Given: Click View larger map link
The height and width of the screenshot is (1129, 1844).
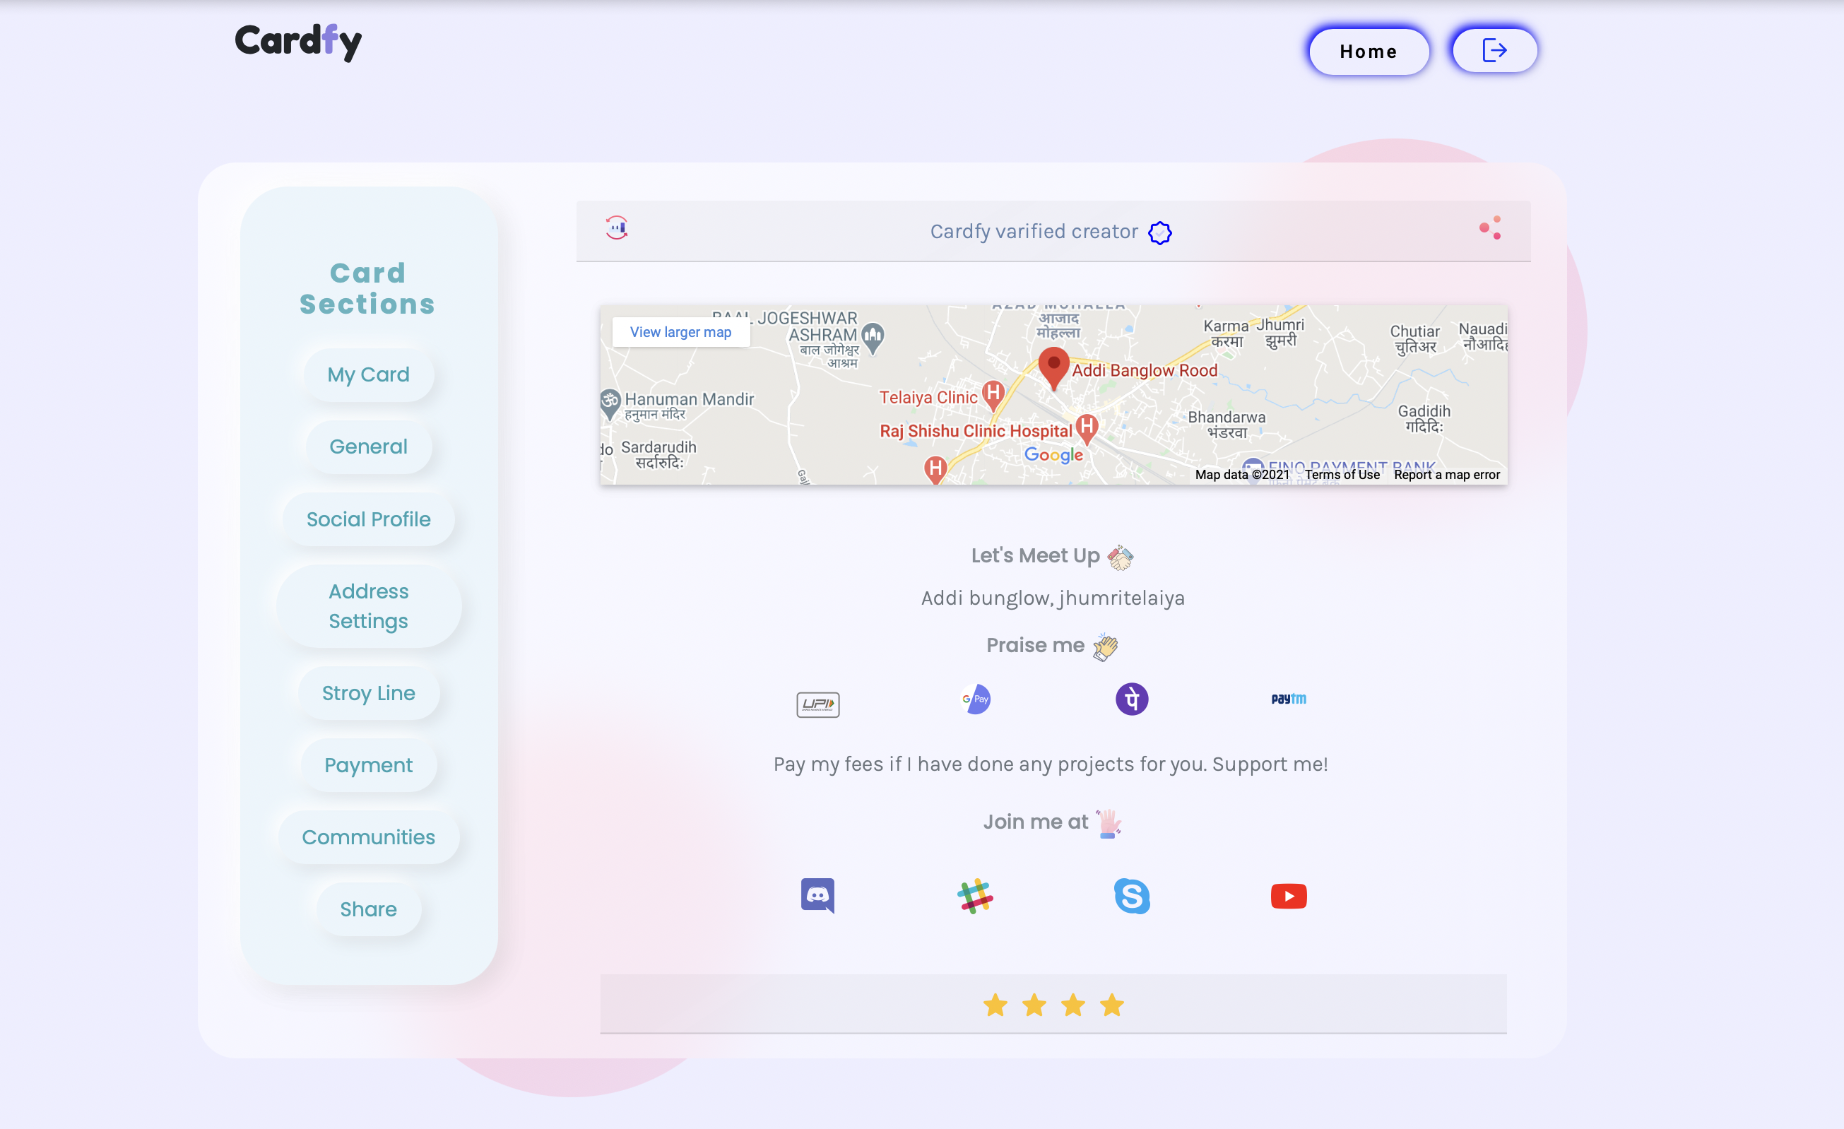Looking at the screenshot, I should click(x=680, y=331).
